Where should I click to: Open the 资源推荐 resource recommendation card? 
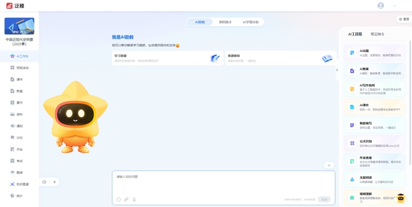(280, 58)
